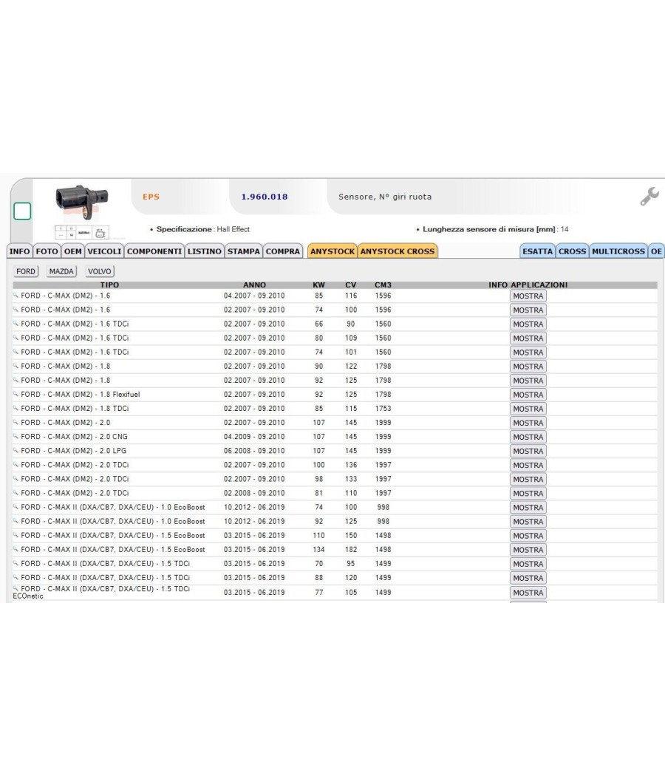The width and height of the screenshot is (665, 776).
Task: Switch to the INFO tab
Action: pyautogui.click(x=20, y=251)
